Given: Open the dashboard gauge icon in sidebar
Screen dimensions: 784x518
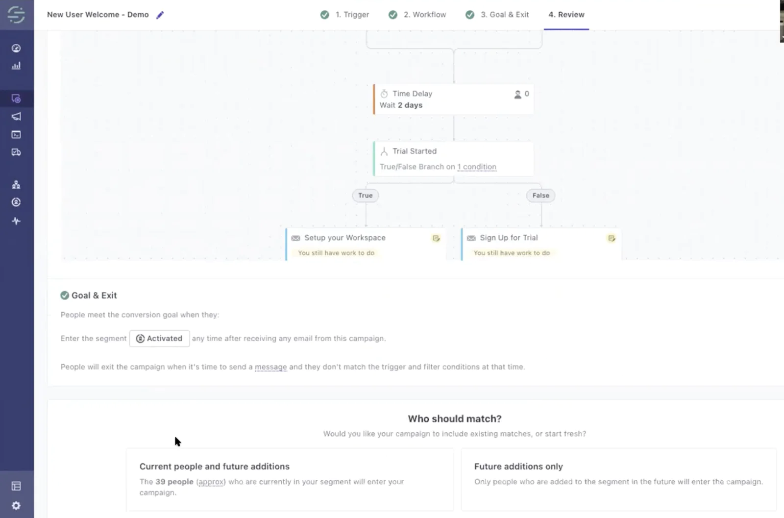Looking at the screenshot, I should point(16,48).
